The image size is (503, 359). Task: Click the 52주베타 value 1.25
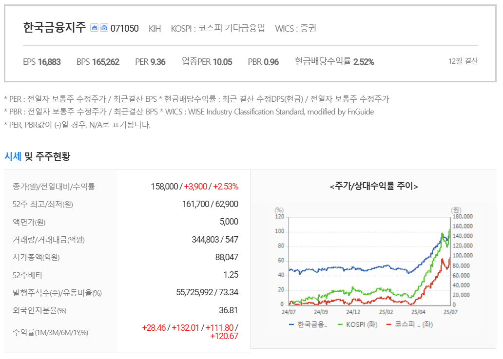coord(231,275)
